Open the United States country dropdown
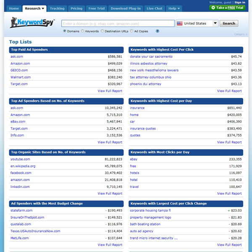The width and height of the screenshot is (252, 252). (x=197, y=24)
